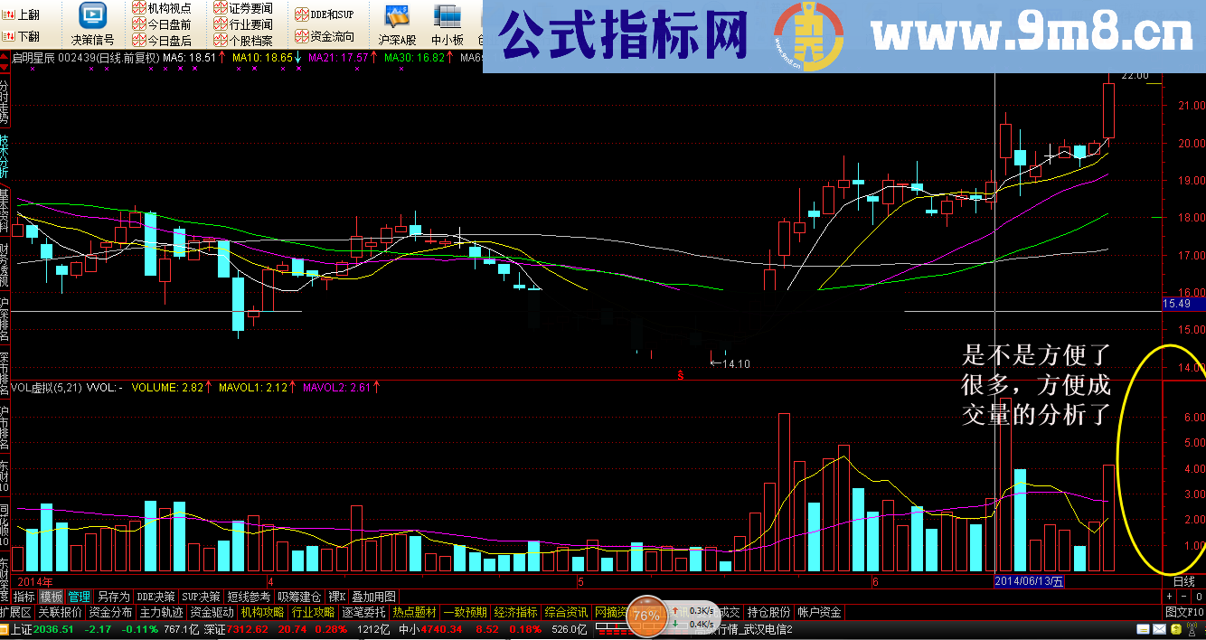Toggle 裸K naked candlestick mode
The width and height of the screenshot is (1206, 640).
click(337, 596)
